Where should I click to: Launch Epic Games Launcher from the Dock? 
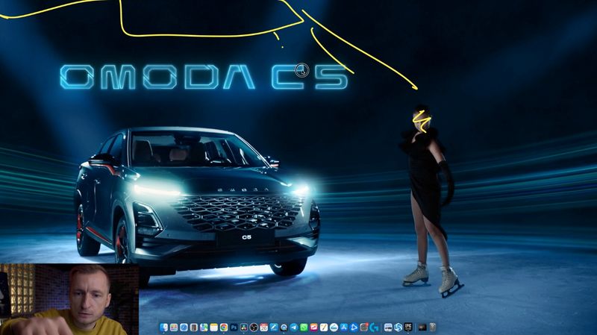408,327
